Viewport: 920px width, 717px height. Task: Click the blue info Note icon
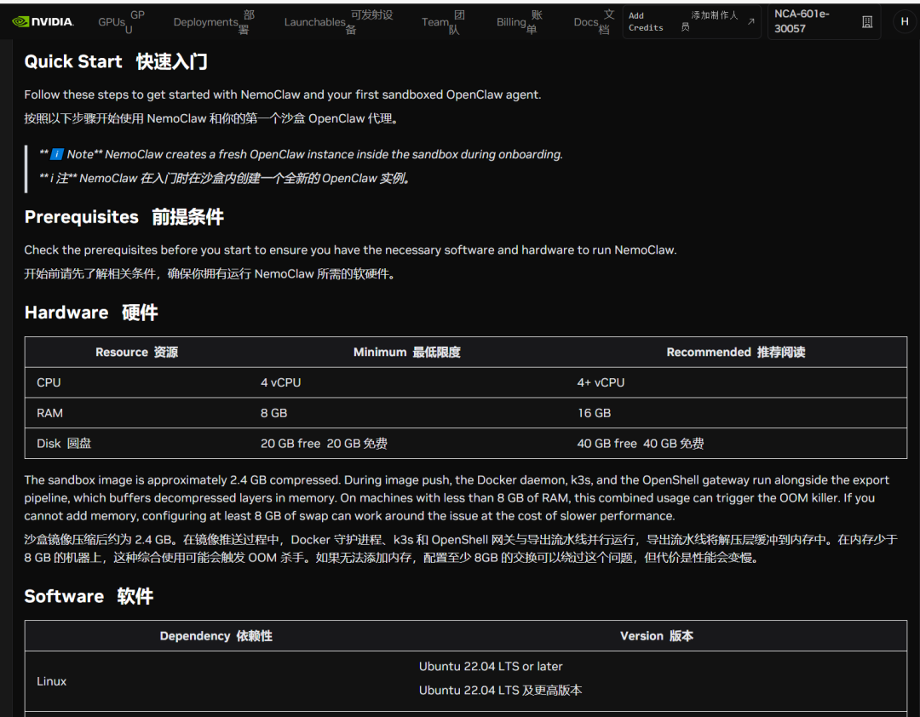pos(57,154)
